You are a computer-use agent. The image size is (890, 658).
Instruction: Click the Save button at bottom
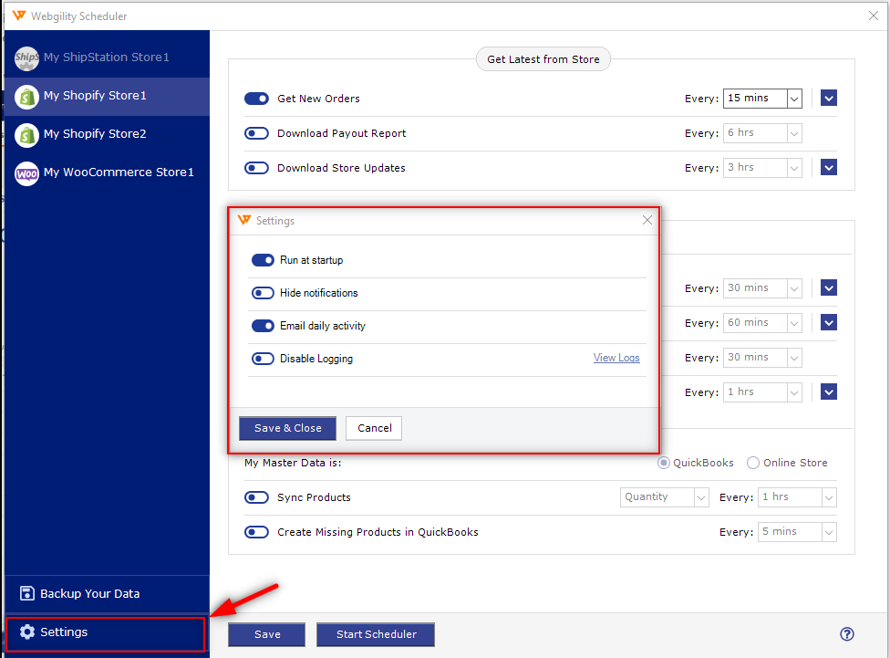pyautogui.click(x=267, y=634)
